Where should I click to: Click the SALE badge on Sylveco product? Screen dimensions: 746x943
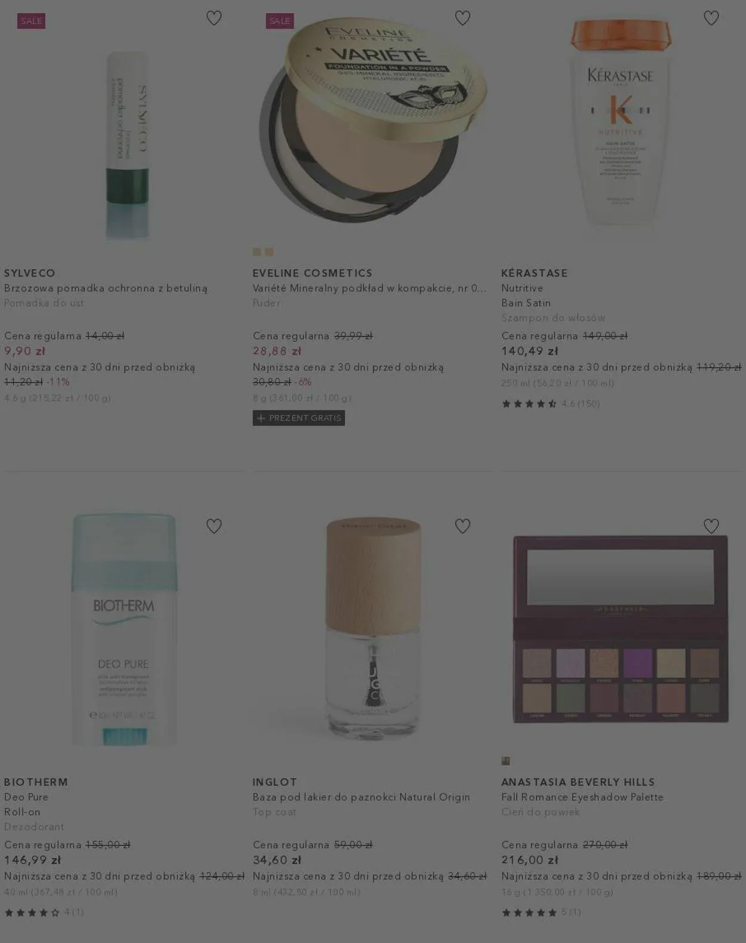click(31, 21)
